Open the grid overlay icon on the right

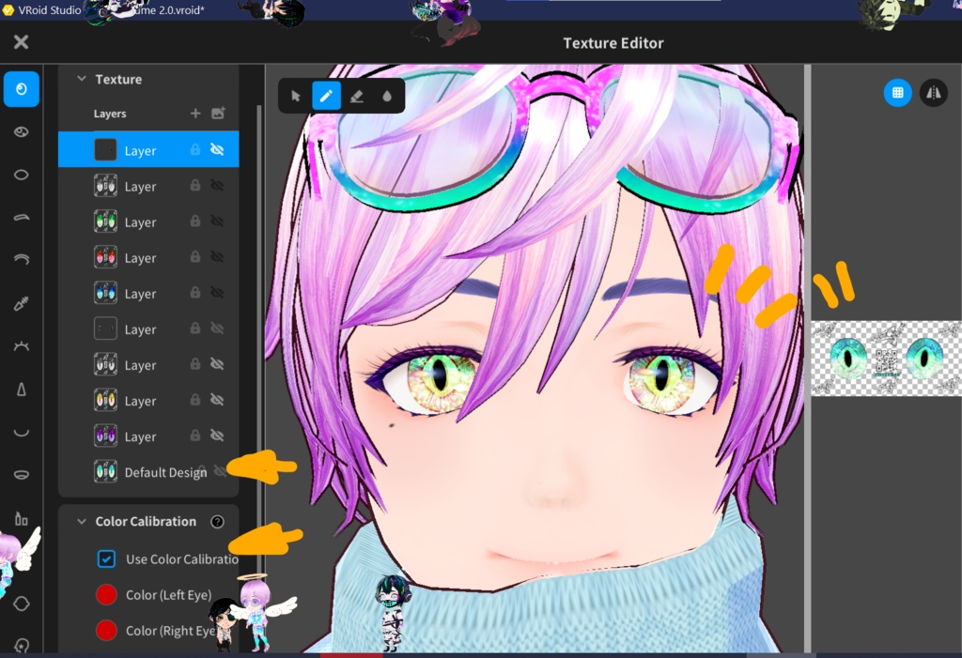[897, 93]
